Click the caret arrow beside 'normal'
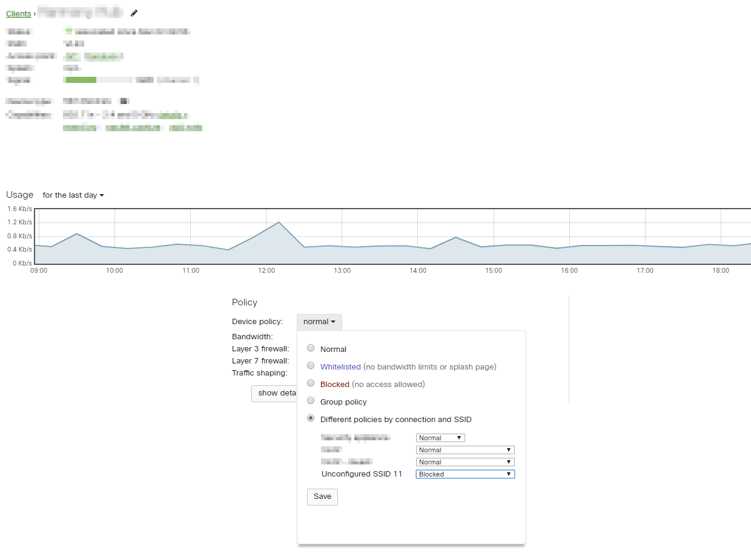The image size is (751, 560). click(333, 322)
